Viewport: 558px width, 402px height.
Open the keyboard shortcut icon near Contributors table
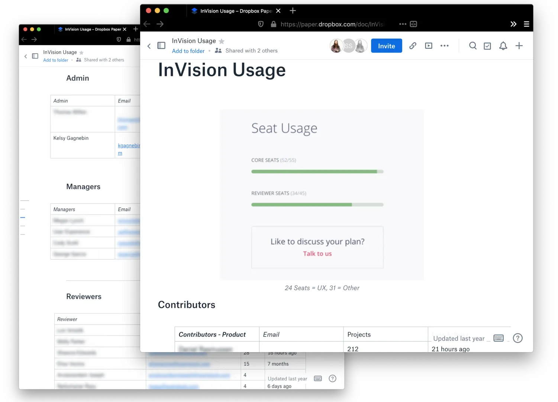coord(498,338)
